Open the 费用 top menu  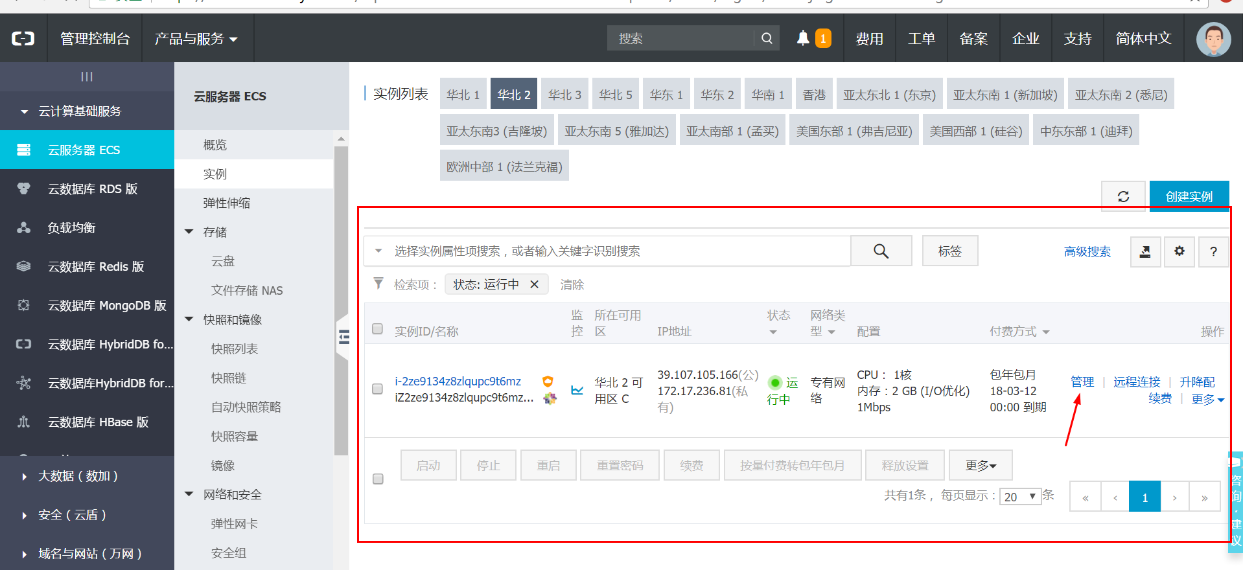click(x=869, y=39)
